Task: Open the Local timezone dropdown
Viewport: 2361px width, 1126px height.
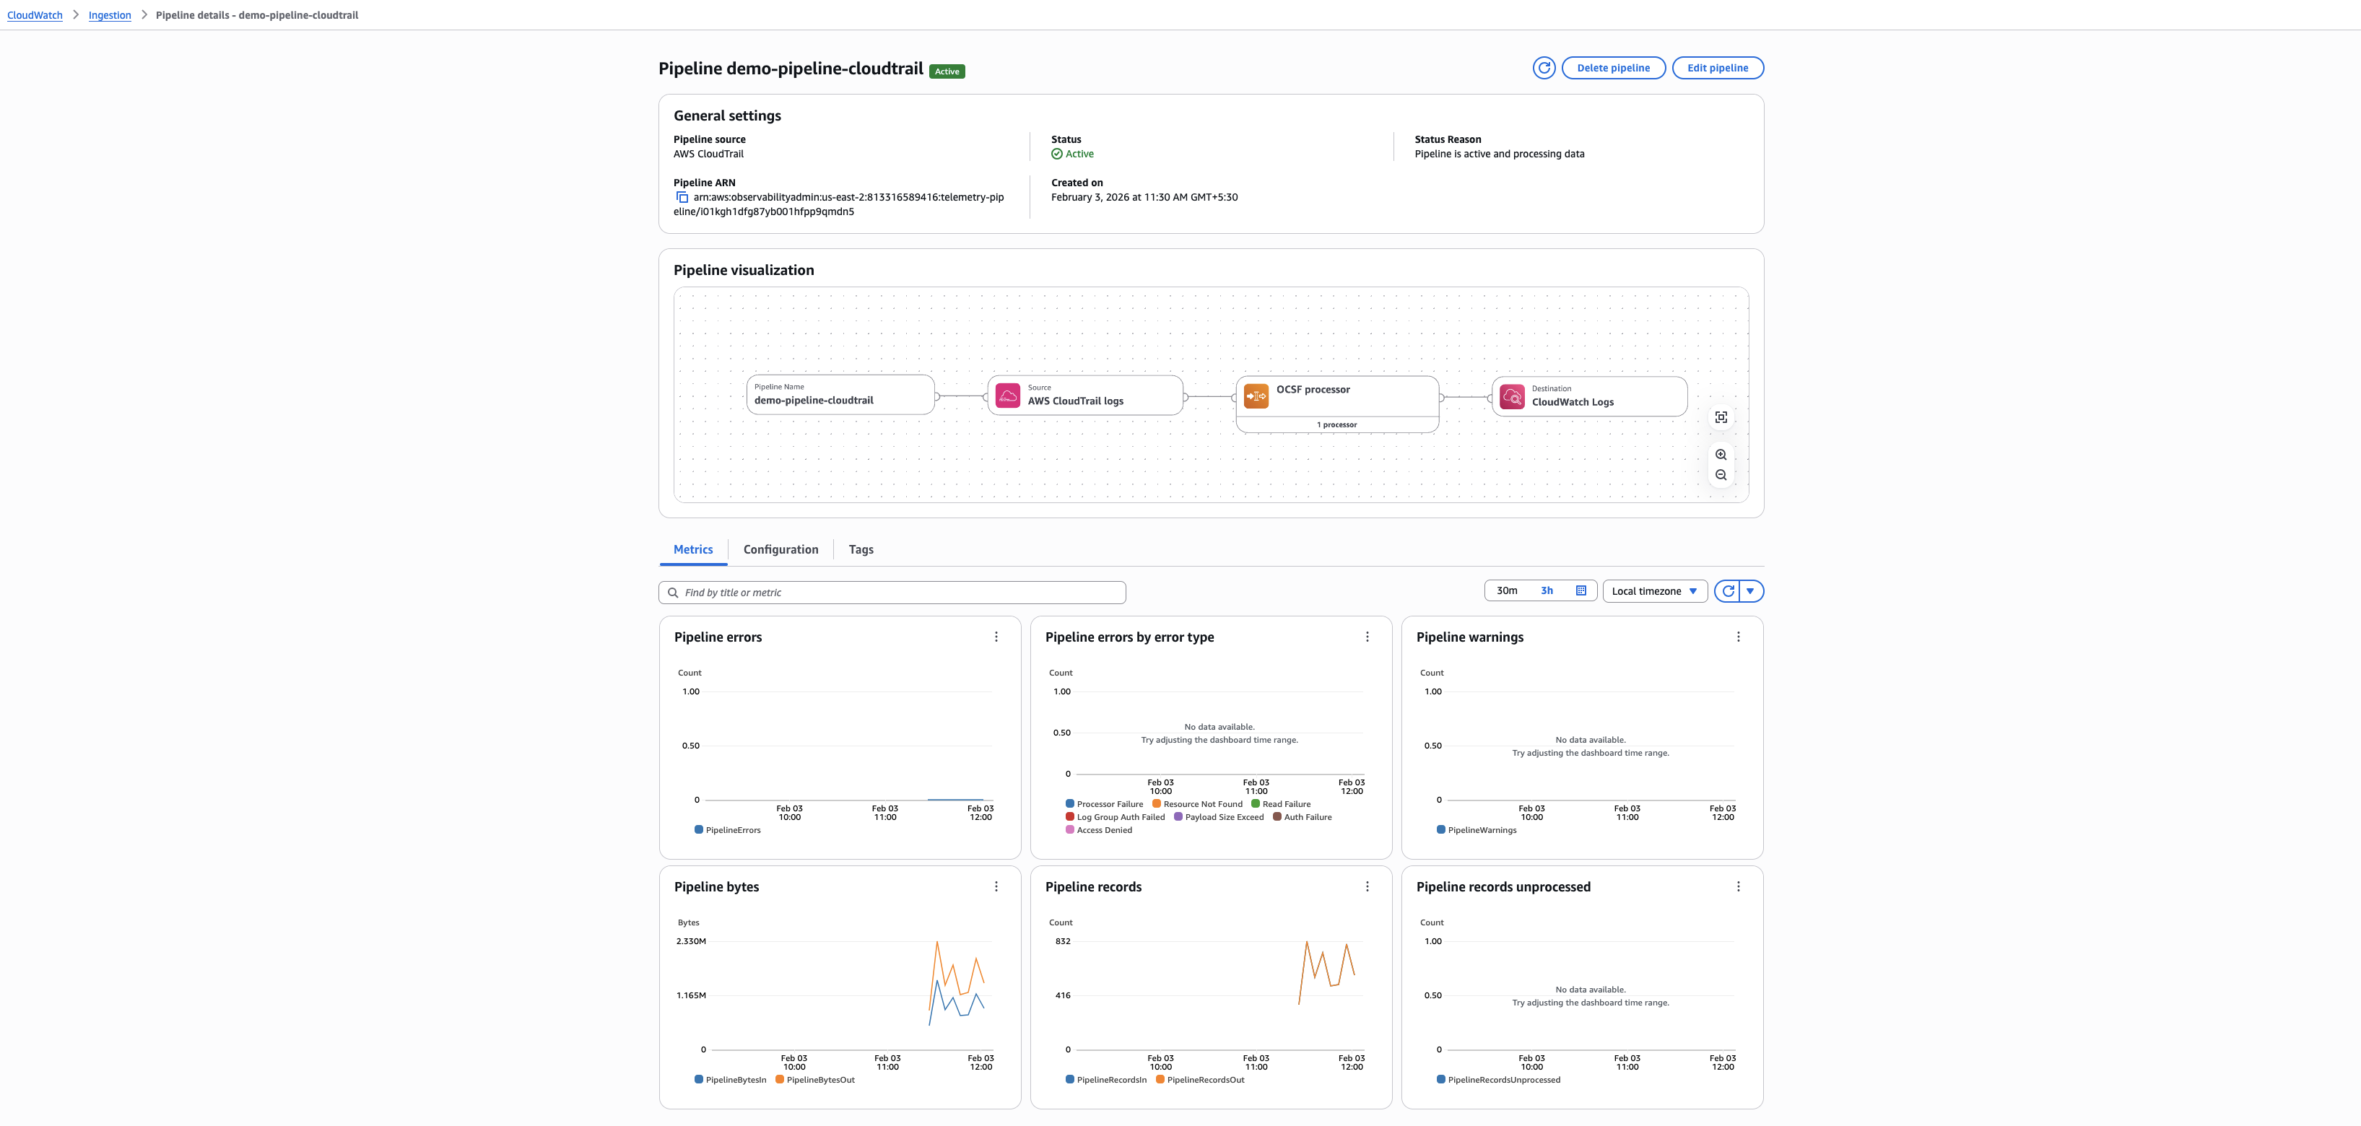Action: pos(1654,591)
